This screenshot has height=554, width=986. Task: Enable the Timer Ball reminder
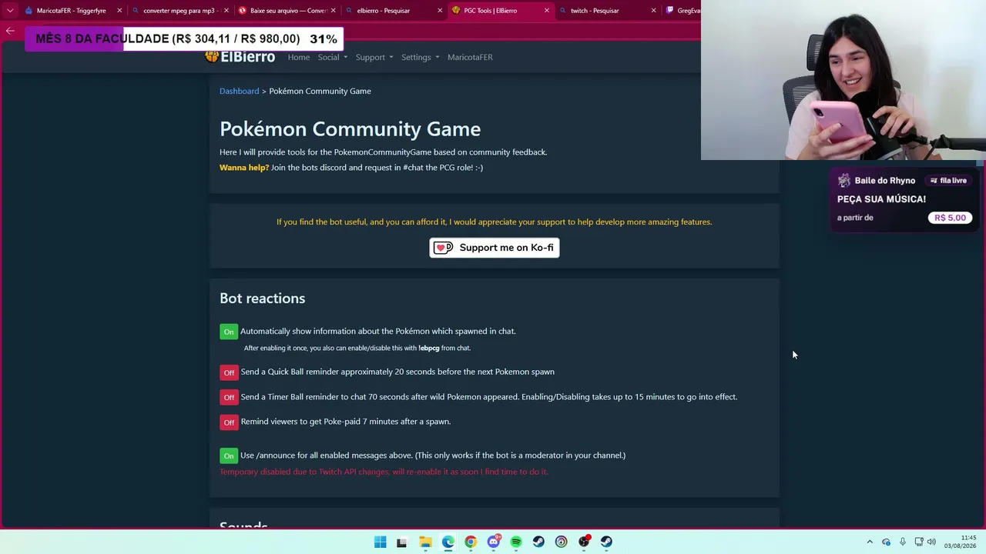click(229, 397)
